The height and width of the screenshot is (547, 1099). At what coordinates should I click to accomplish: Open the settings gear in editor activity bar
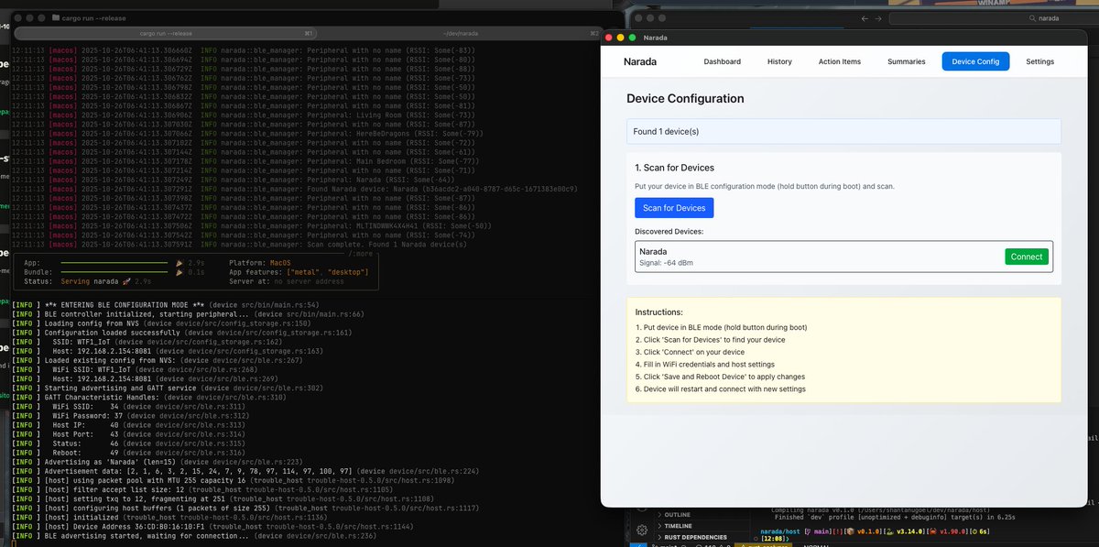point(641,530)
